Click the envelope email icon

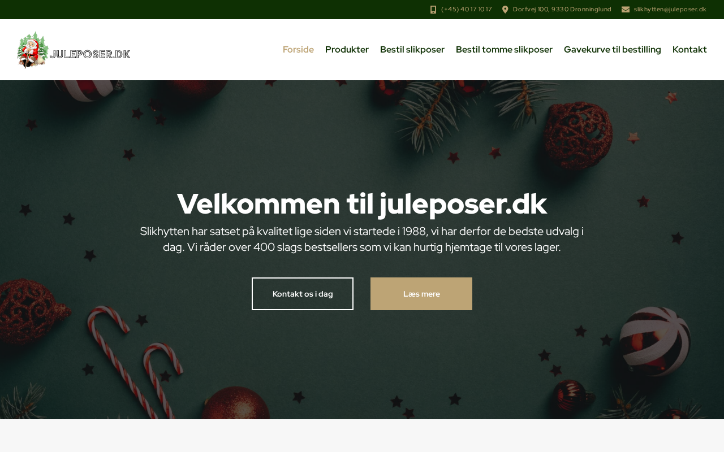(x=626, y=10)
